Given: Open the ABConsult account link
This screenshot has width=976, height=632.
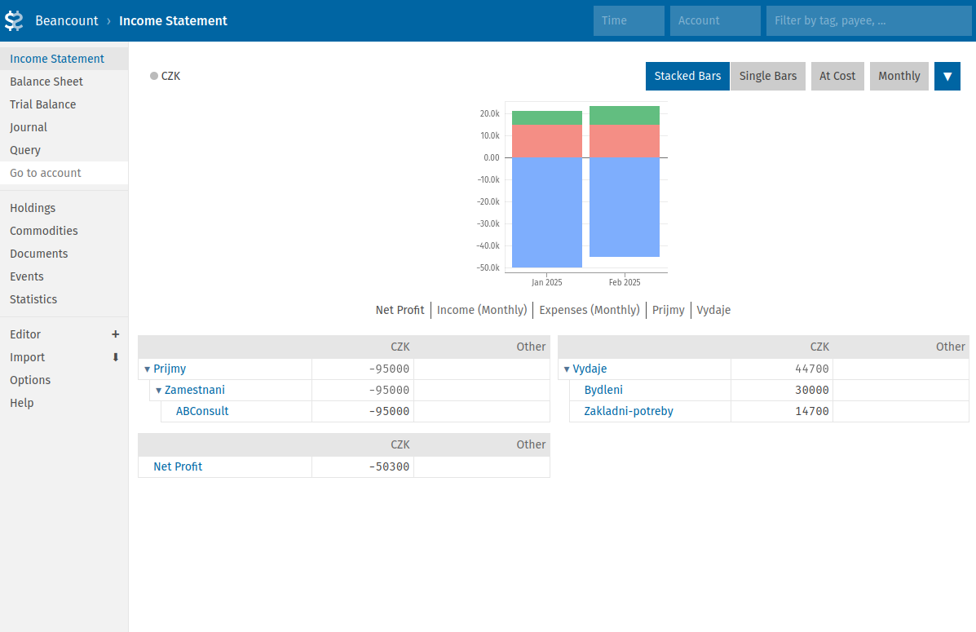Looking at the screenshot, I should pyautogui.click(x=202, y=411).
